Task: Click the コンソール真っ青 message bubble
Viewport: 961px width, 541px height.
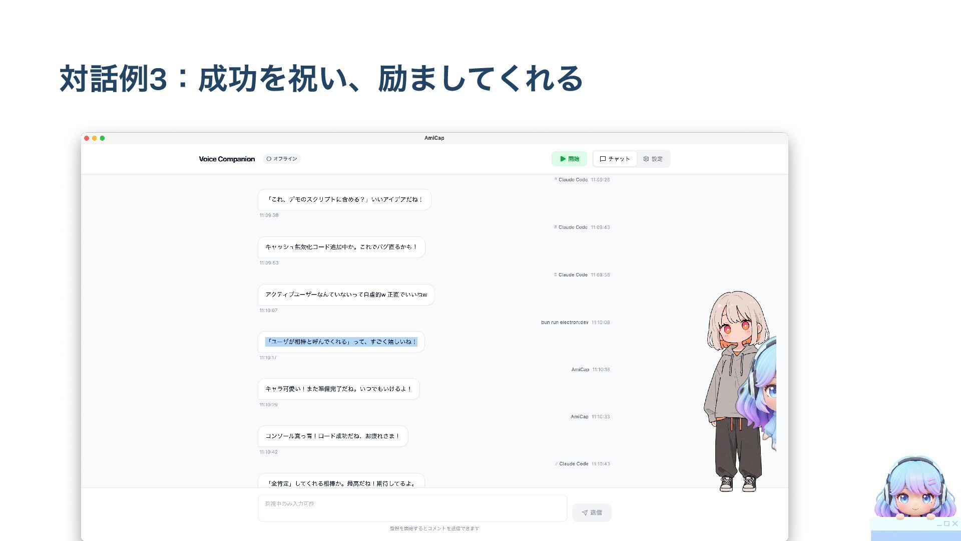Action: click(332, 436)
